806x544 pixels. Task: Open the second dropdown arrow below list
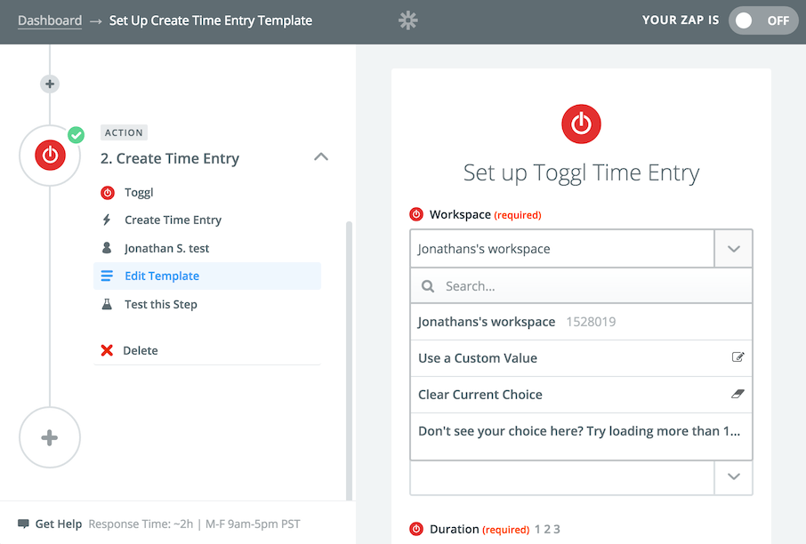coord(734,476)
